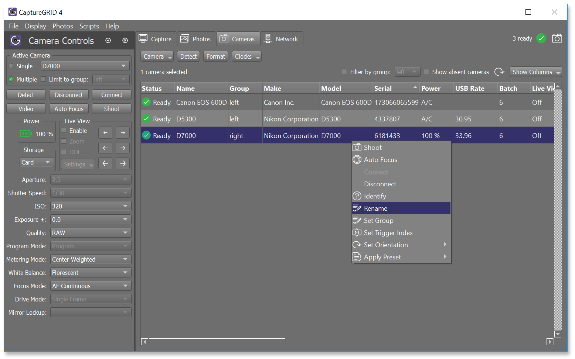Click the camera icon beside 3 ready
The image size is (575, 359).
click(x=557, y=38)
